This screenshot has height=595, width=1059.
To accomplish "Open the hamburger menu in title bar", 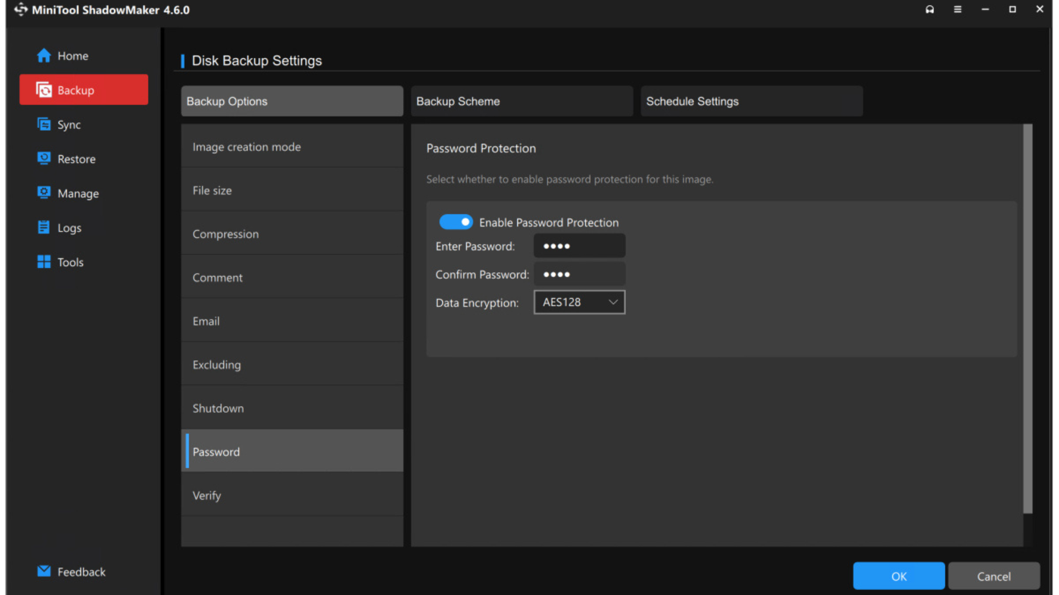I will click(958, 9).
